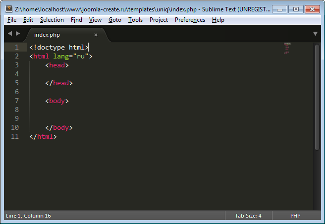Open the Edit menu
325x224 pixels.
pos(28,20)
